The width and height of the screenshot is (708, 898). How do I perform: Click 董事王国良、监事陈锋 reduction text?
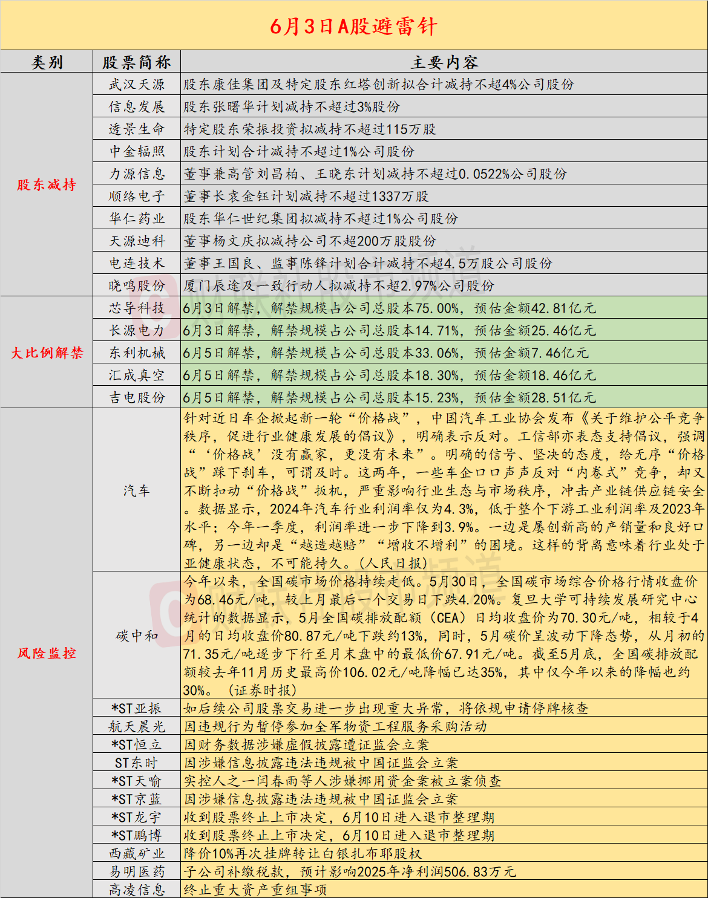368,264
